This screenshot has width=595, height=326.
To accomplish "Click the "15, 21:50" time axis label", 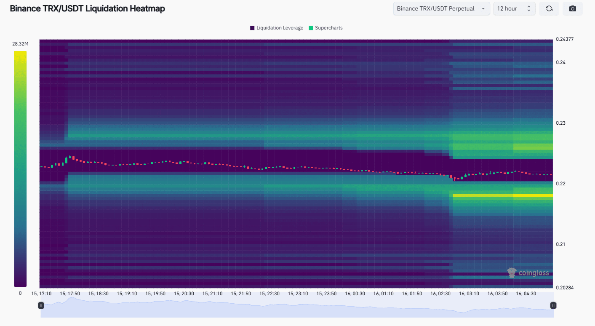I will pyautogui.click(x=241, y=293).
